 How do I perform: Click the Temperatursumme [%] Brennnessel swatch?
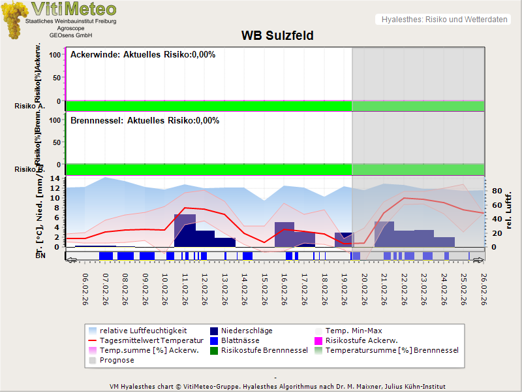318,350
